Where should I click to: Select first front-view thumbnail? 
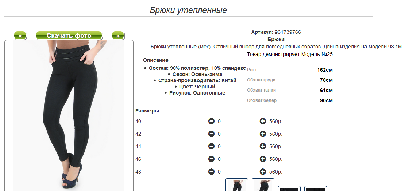[236, 185]
